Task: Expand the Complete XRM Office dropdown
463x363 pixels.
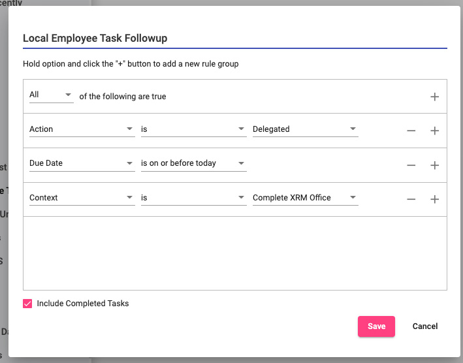Action: point(305,198)
